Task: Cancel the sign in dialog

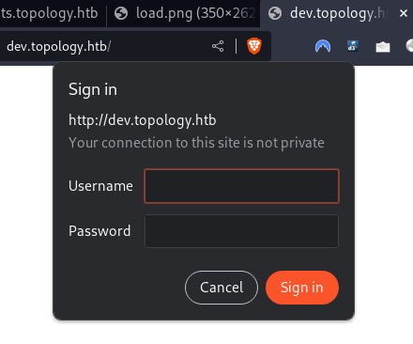Action: (x=222, y=288)
